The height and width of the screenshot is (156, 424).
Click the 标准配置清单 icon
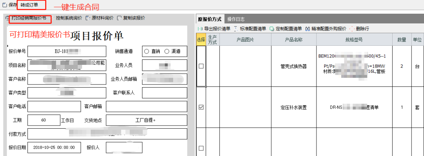click(x=236, y=29)
